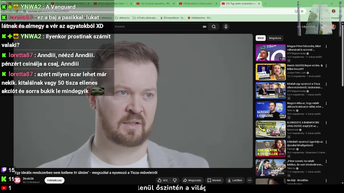Open options for "Kitálalt egy nyomozó" video
Viewport: 344px width, 193px height.
(x=326, y=84)
